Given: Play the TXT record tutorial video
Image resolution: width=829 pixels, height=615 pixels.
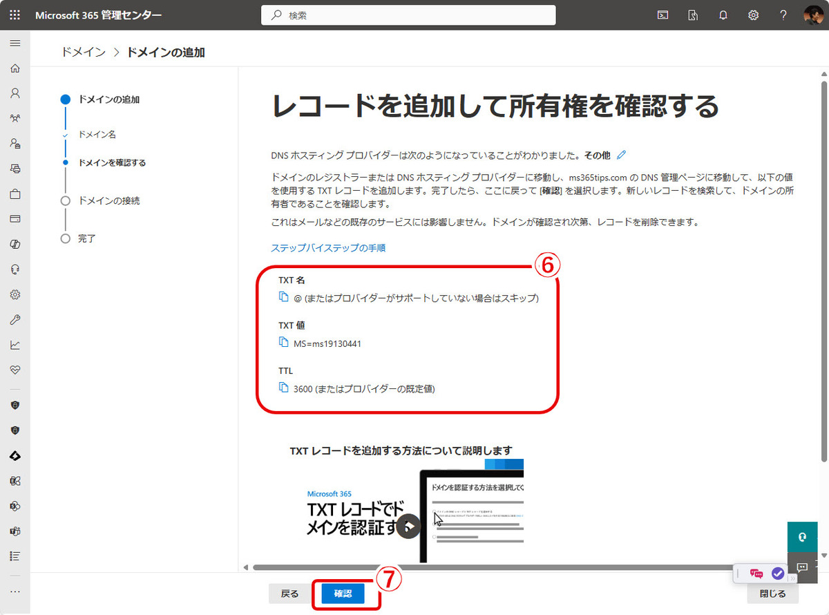Looking at the screenshot, I should tap(409, 527).
